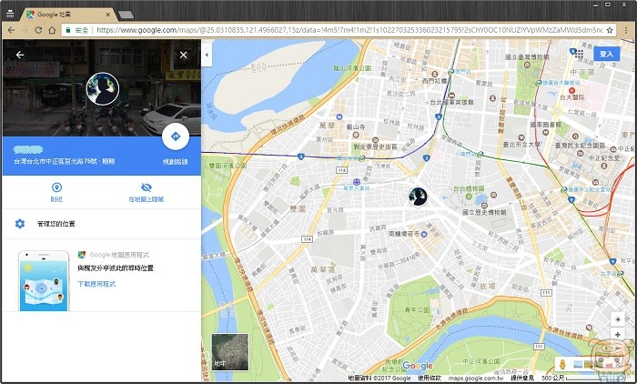Reload the page in Chrome

(38, 30)
